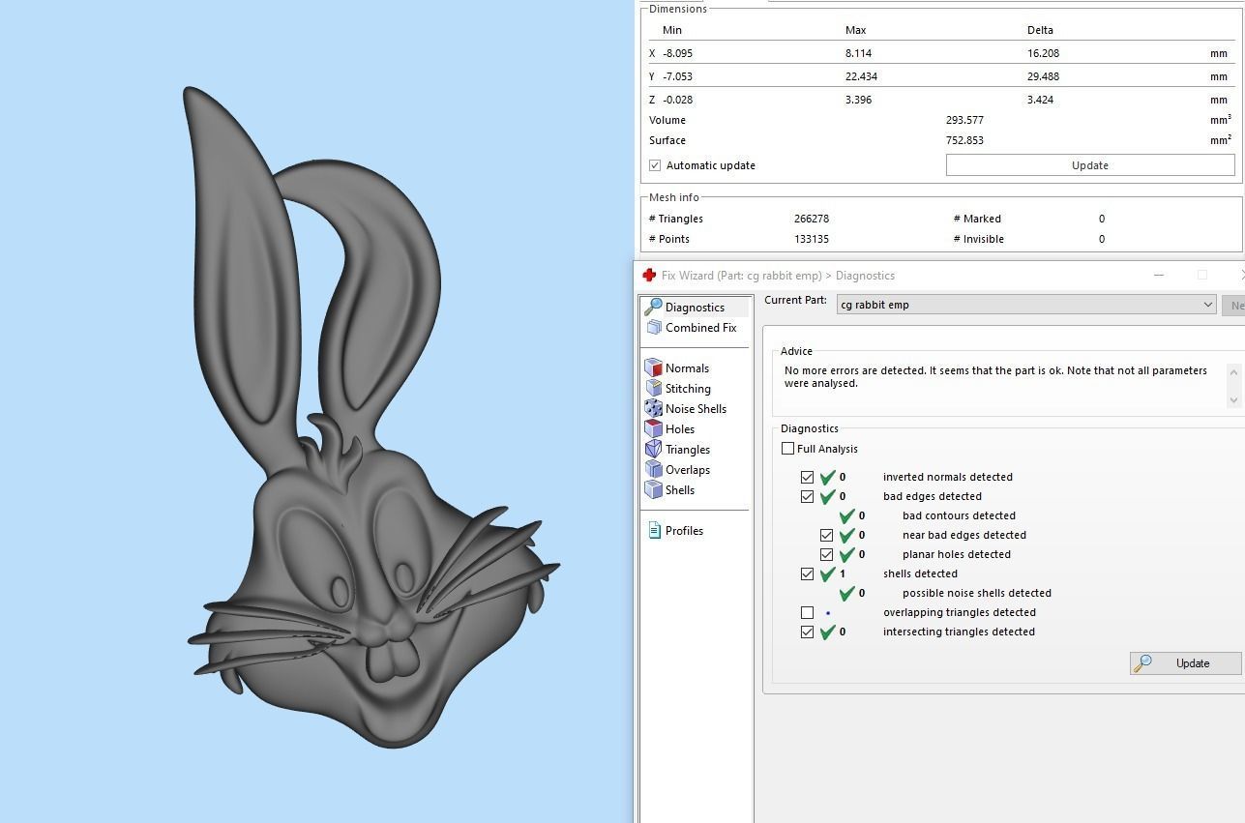Select the Shells fix icon
Image resolution: width=1245 pixels, height=823 pixels.
click(x=653, y=490)
